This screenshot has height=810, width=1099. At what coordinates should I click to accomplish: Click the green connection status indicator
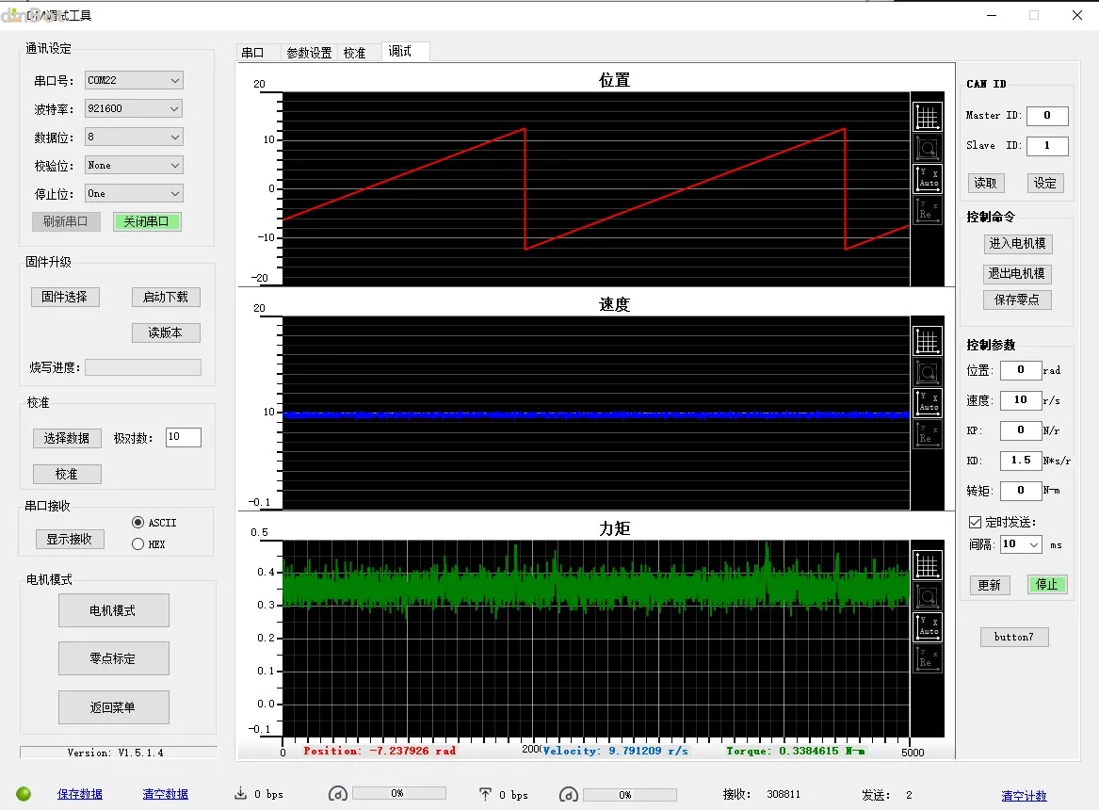pyautogui.click(x=24, y=794)
